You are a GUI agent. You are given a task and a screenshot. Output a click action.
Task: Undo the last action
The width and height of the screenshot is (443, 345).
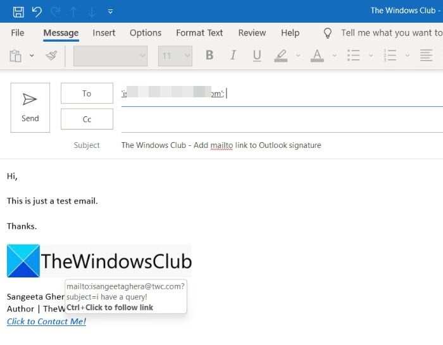(37, 12)
